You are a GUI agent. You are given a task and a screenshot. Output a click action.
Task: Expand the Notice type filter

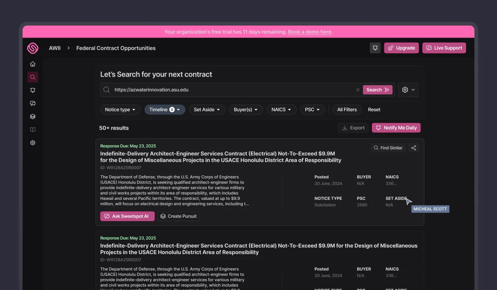[120, 110]
